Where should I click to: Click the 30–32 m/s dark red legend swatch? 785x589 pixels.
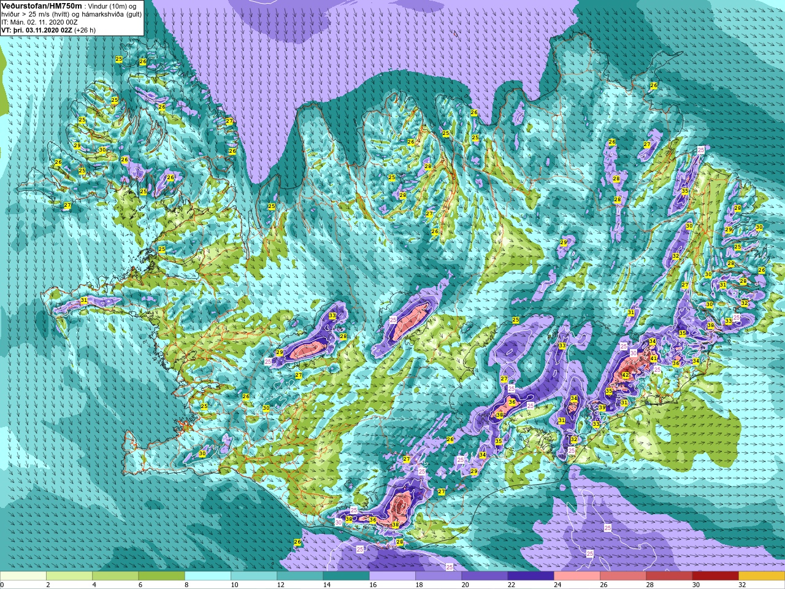coord(715,576)
